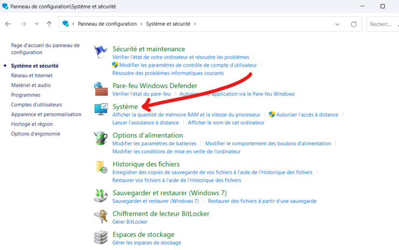The image size is (399, 250).
Task: Click Afficher la quantité de mémoire RAM link
Action: point(186,115)
